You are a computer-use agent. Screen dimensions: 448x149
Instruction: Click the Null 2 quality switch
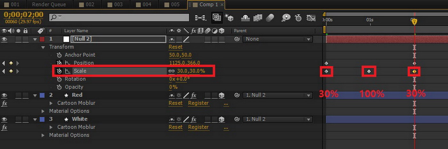186,39
